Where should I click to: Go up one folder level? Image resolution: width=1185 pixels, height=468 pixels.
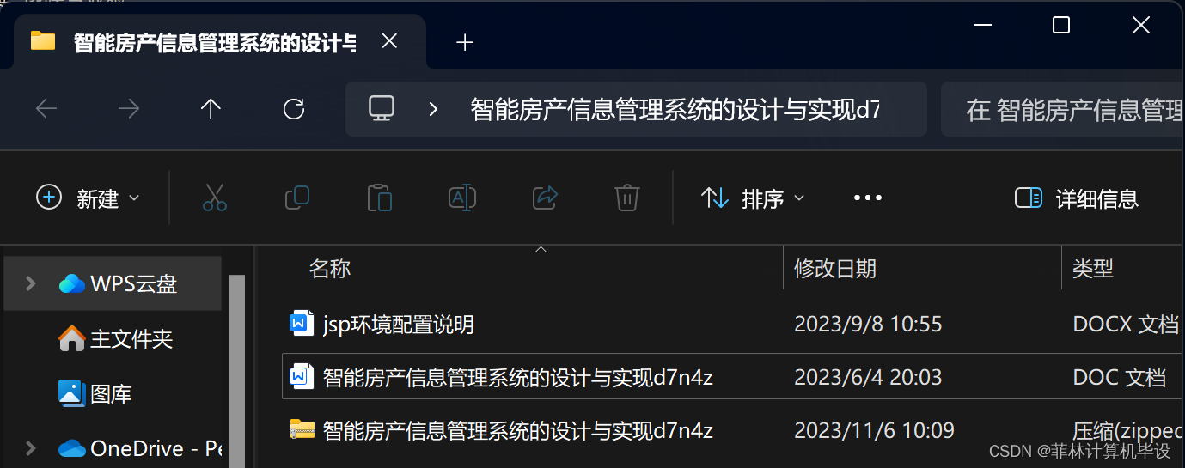point(211,109)
